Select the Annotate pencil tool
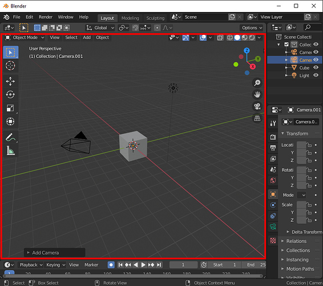Viewport: 323px width, 286px height. [x=10, y=137]
